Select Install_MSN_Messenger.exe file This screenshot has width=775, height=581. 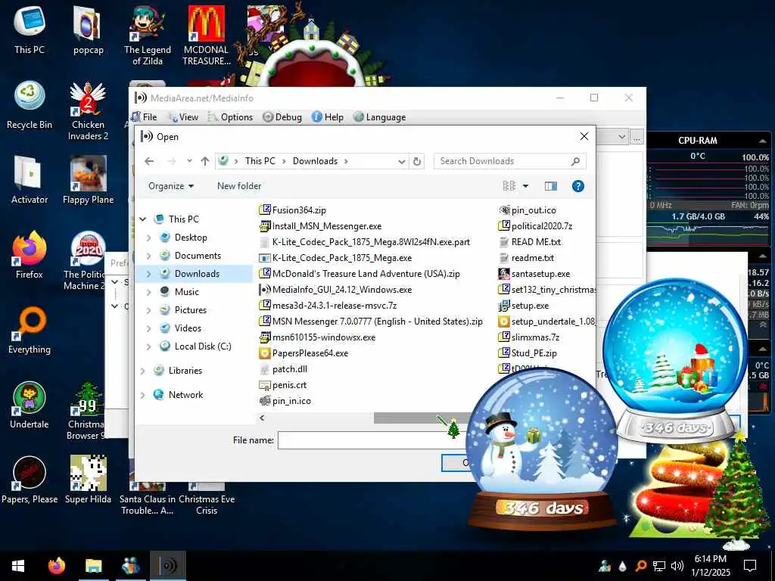tap(320, 226)
